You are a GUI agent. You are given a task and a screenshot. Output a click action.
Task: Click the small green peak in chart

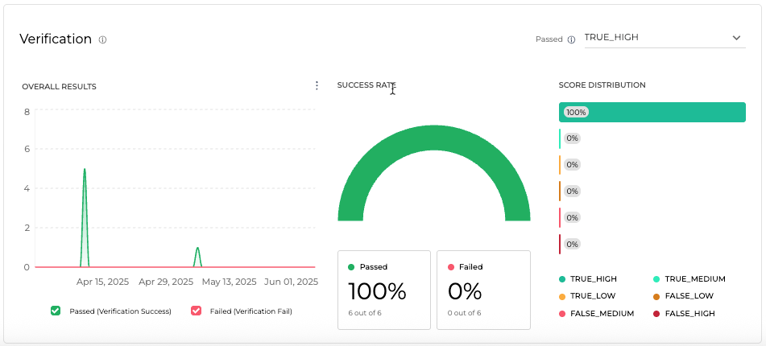click(x=197, y=249)
